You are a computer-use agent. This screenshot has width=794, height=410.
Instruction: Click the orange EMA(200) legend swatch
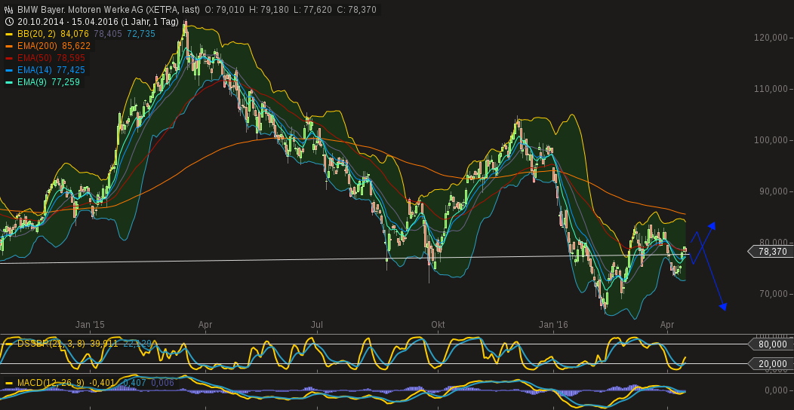tap(8, 46)
